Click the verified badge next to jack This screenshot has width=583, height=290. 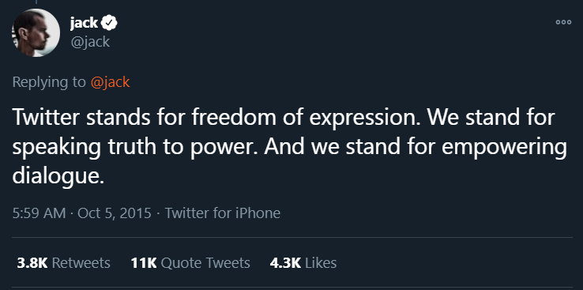point(110,24)
